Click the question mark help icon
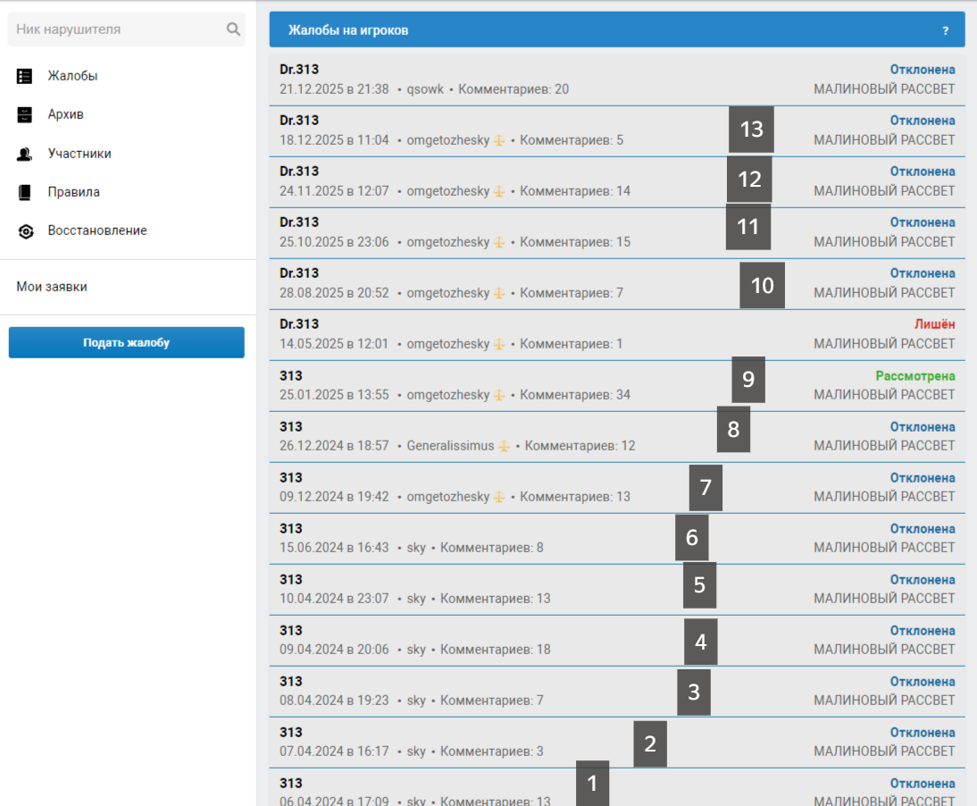977x806 pixels. pos(946,30)
